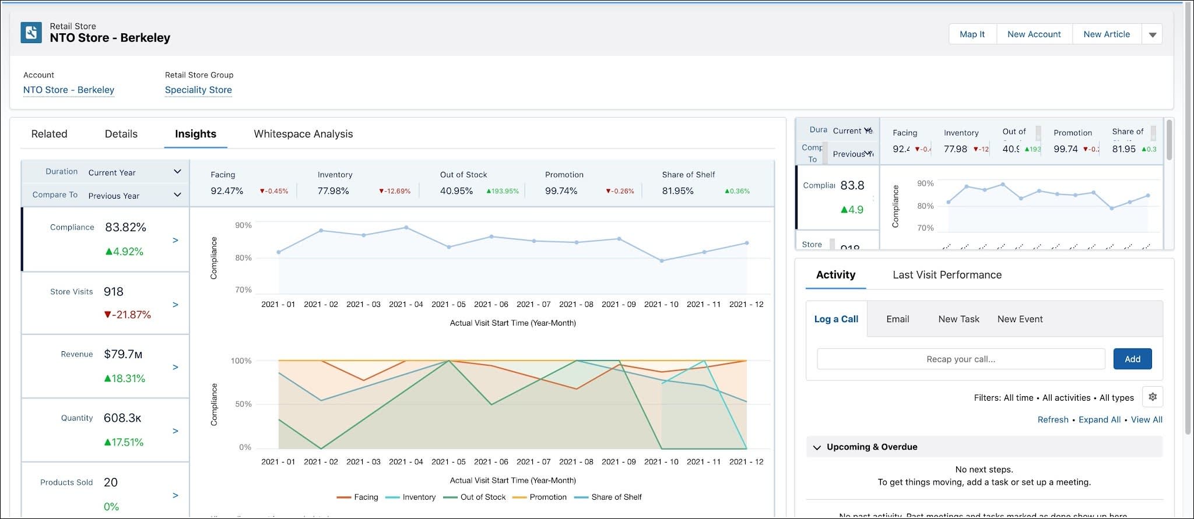Open the activity filter settings gear
Screen dimensions: 1194x519
[1152, 397]
